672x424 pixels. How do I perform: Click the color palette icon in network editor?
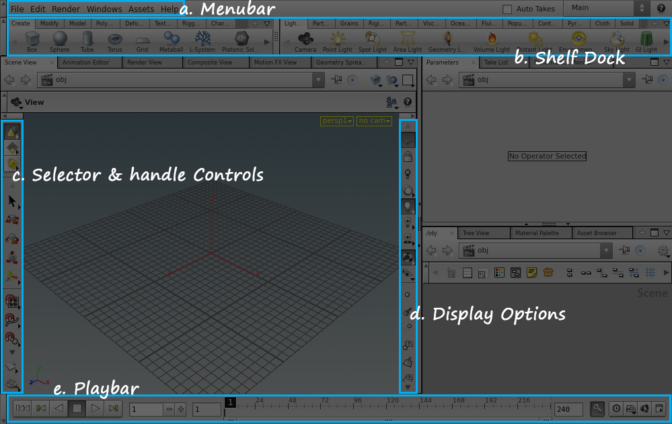[499, 272]
